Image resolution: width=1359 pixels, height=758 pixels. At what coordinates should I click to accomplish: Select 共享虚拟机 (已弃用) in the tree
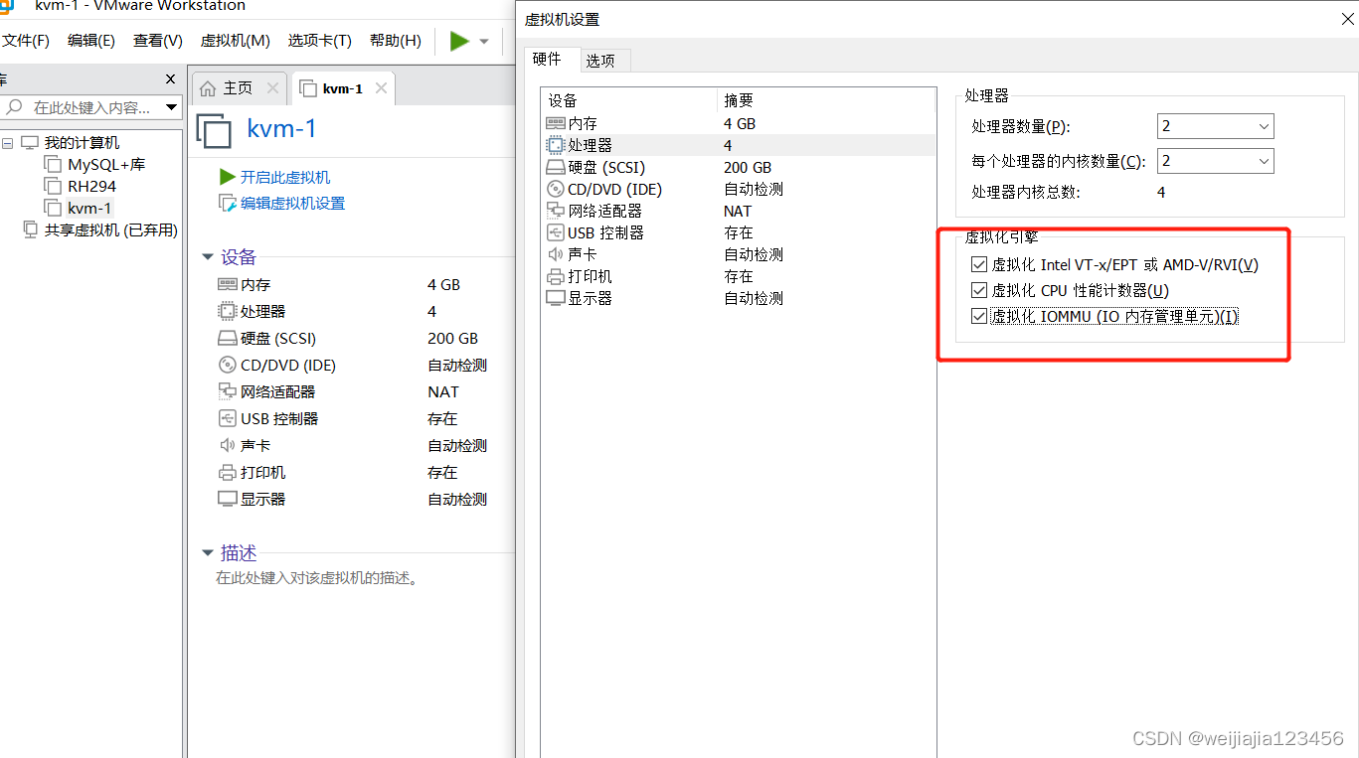(x=110, y=230)
